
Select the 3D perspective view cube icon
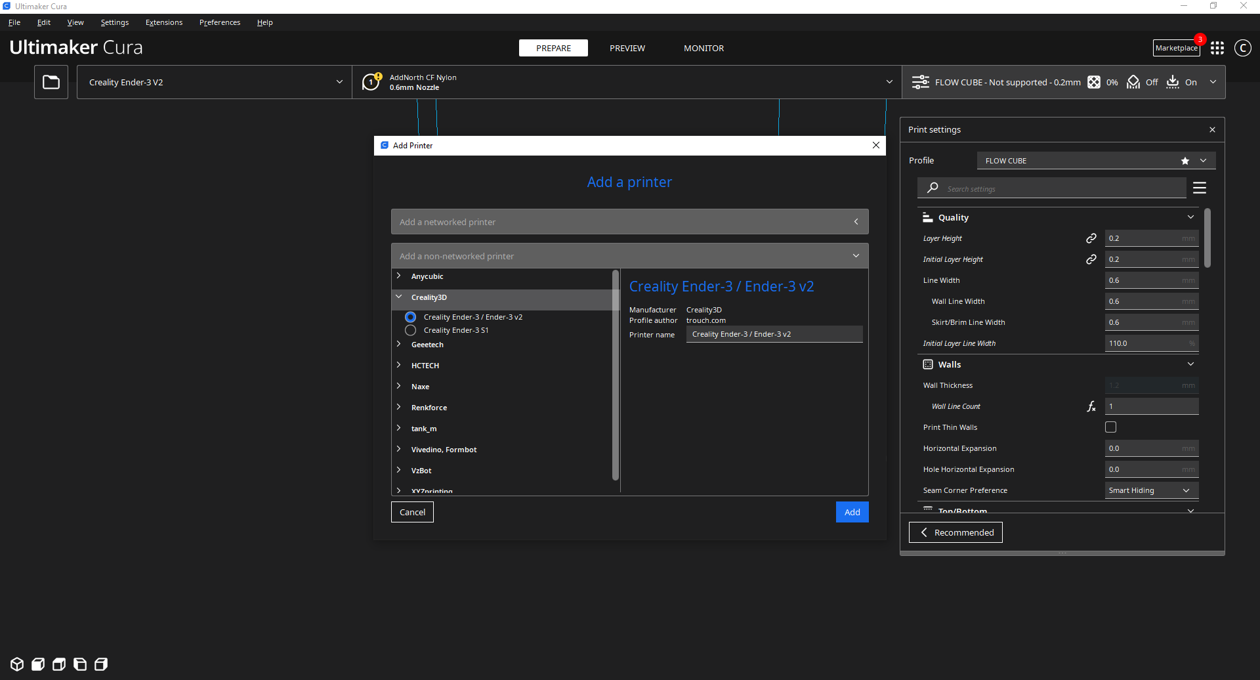[18, 664]
